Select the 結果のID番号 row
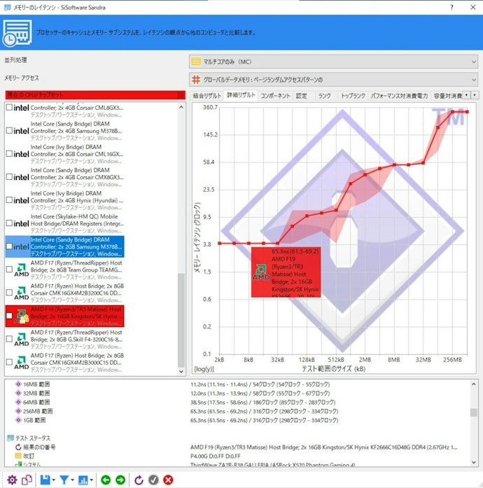Viewport: 483px width, 488px height. click(x=237, y=447)
